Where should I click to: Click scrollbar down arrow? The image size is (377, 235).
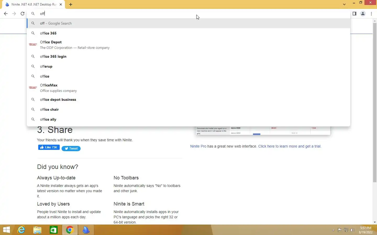(x=375, y=222)
